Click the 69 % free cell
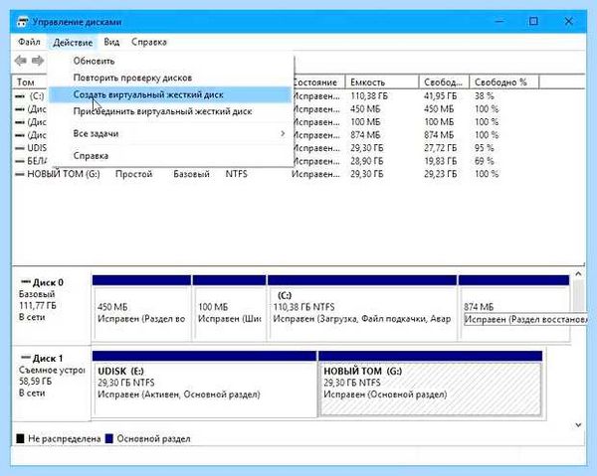The image size is (597, 476). (x=484, y=161)
